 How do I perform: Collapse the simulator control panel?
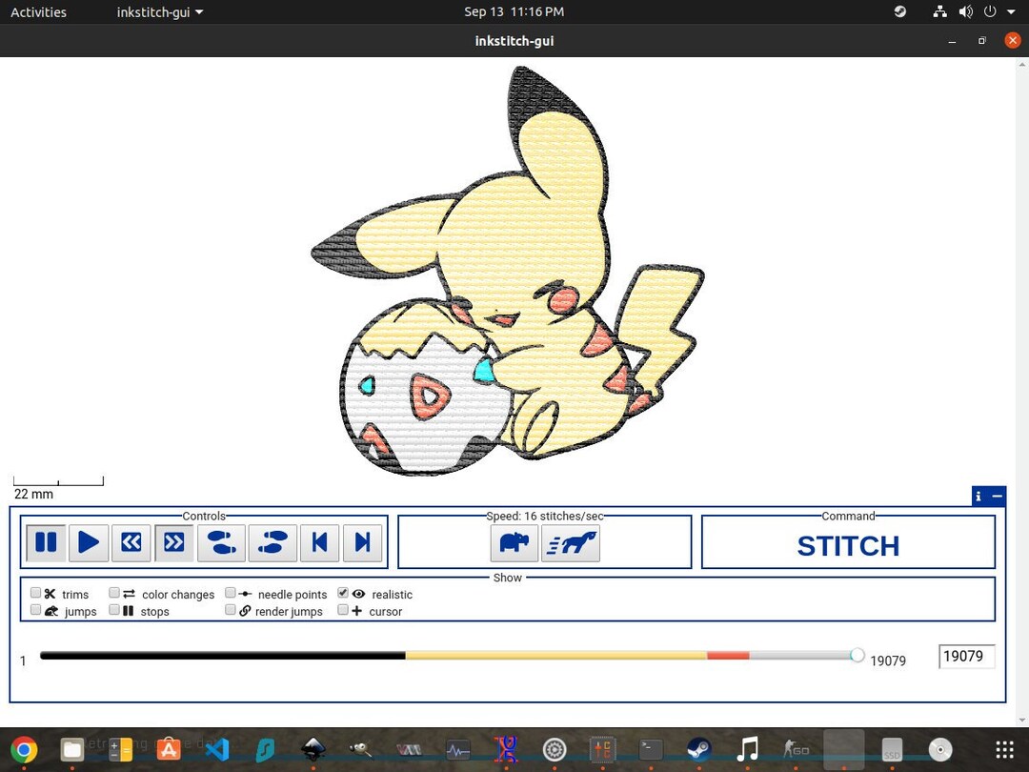998,496
